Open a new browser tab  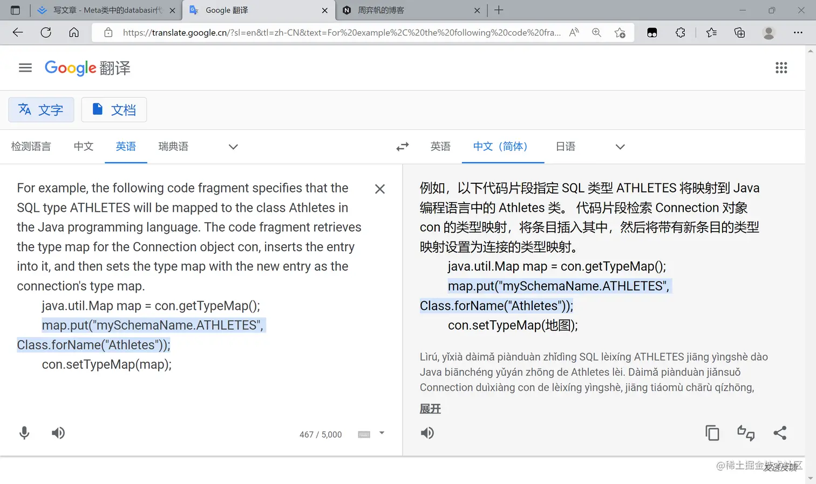(499, 10)
